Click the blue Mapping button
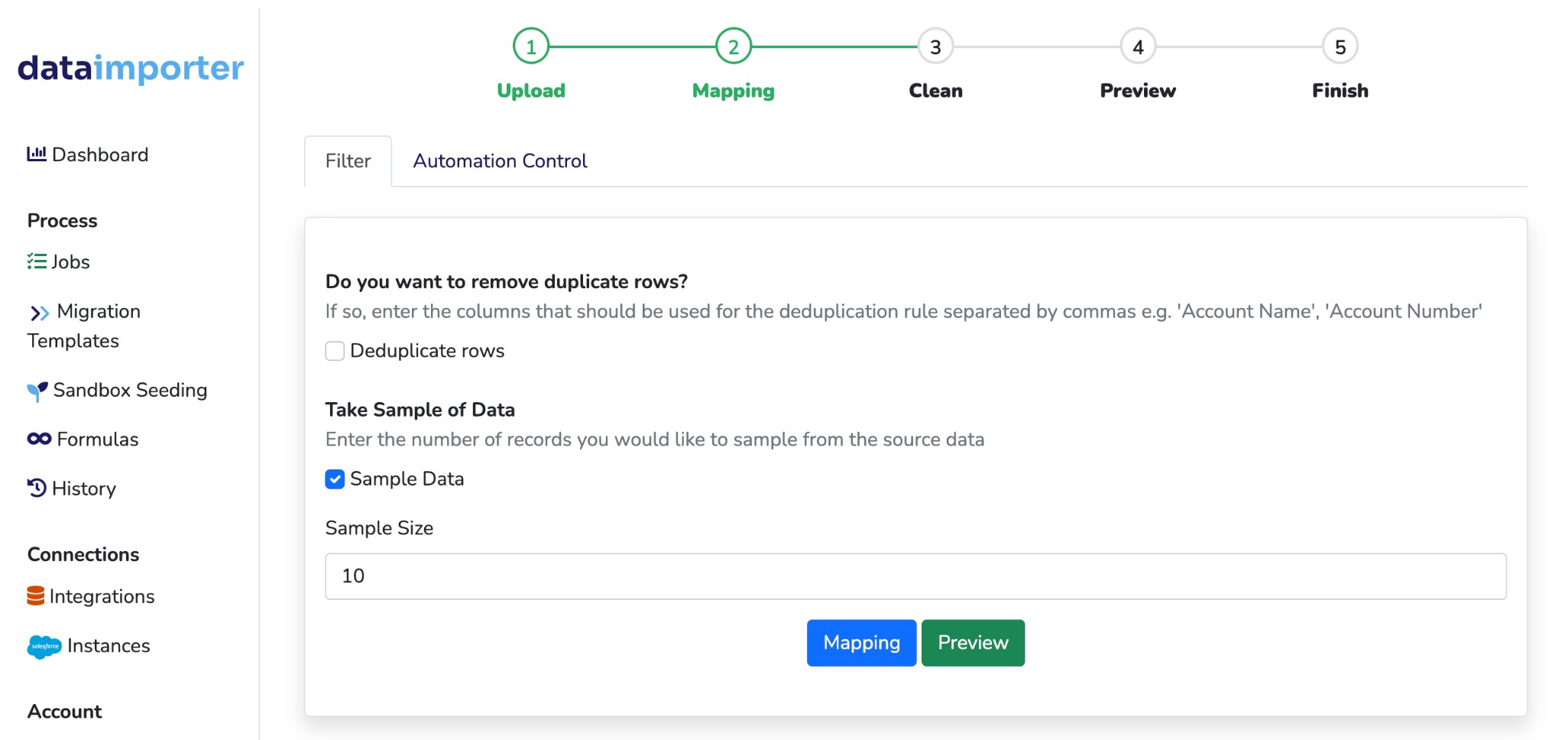This screenshot has height=740, width=1565. pyautogui.click(x=860, y=642)
